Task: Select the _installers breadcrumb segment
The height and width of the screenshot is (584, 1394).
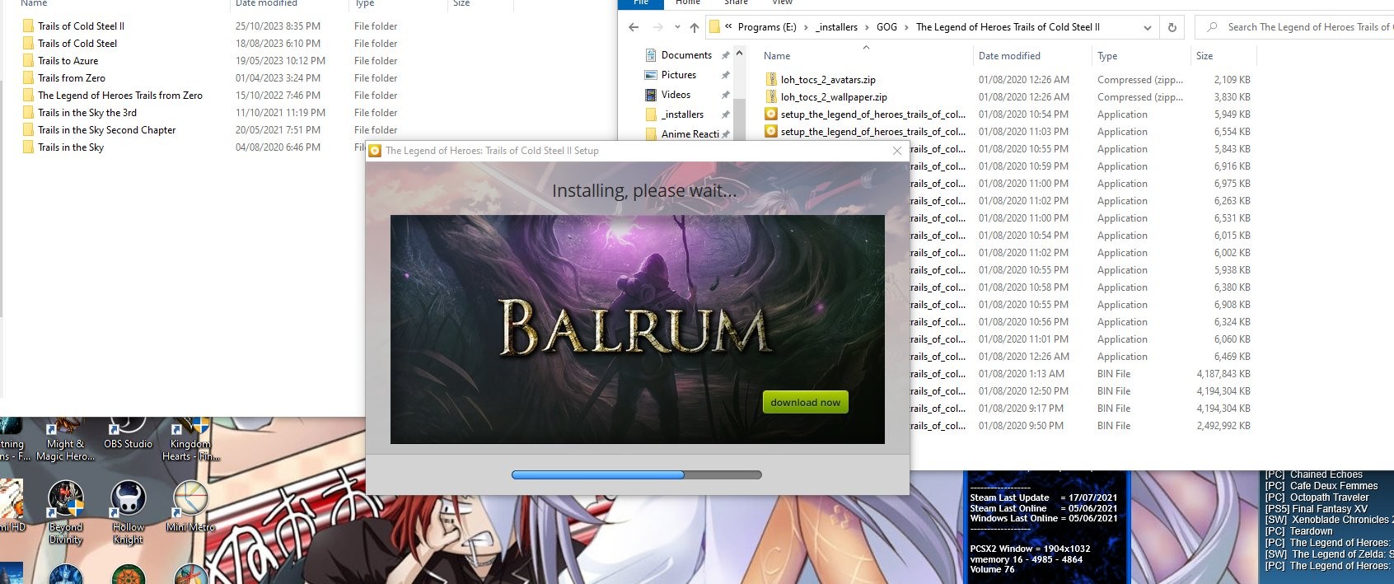Action: [836, 27]
